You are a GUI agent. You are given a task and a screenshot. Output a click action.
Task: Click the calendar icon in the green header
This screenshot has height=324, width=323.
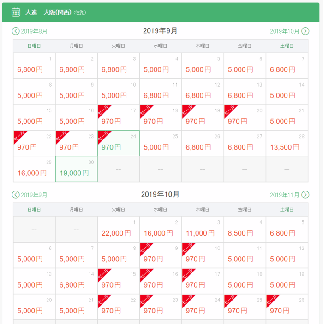16,12
